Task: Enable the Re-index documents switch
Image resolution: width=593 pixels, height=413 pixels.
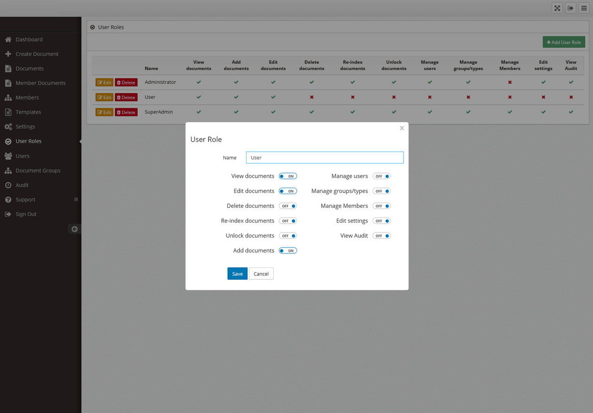Action: [288, 221]
